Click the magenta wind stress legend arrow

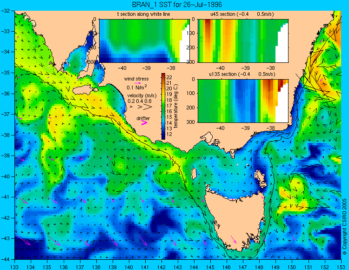pyautogui.click(x=138, y=83)
